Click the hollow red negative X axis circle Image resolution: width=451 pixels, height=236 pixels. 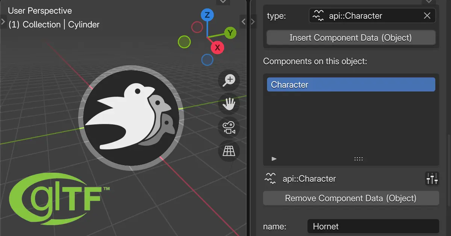point(197,27)
